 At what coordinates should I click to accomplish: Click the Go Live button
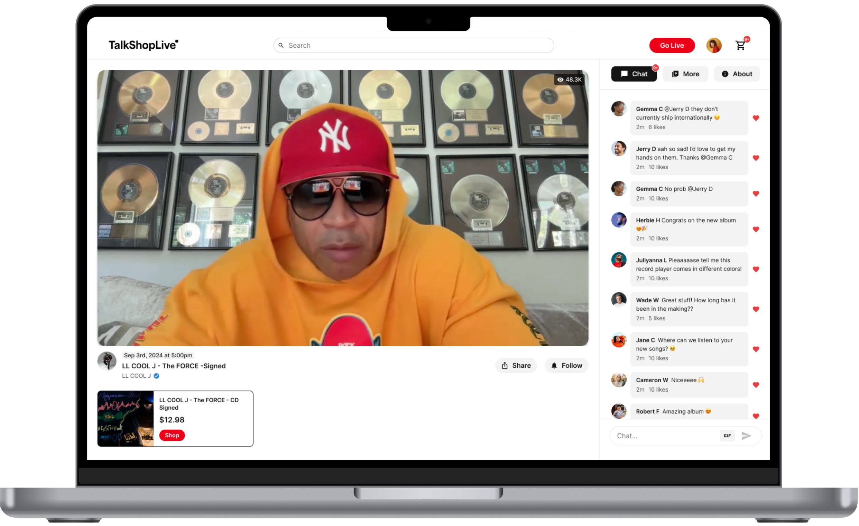pyautogui.click(x=673, y=45)
